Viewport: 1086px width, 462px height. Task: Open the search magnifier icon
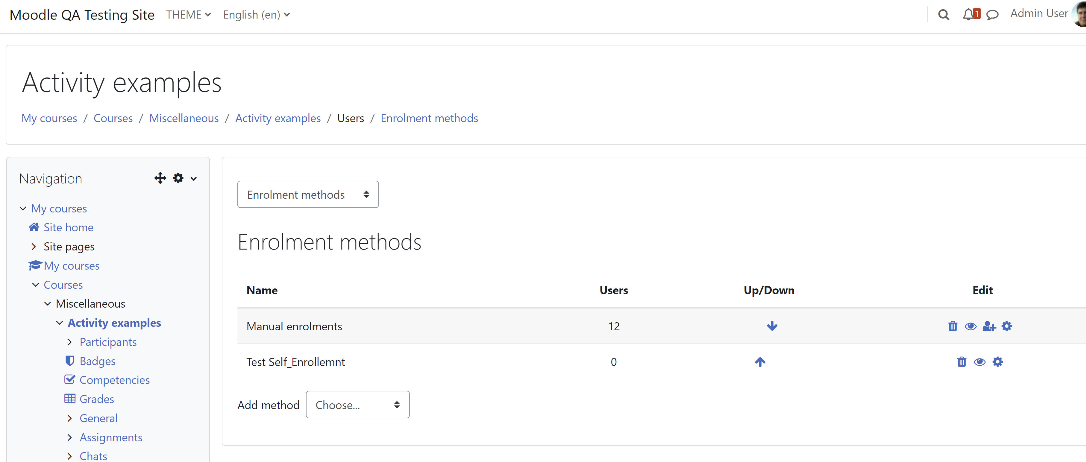click(x=944, y=15)
